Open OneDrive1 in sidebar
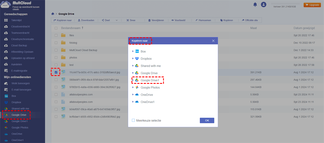Image resolution: width=324 pixels, height=143 pixels. click(18, 140)
